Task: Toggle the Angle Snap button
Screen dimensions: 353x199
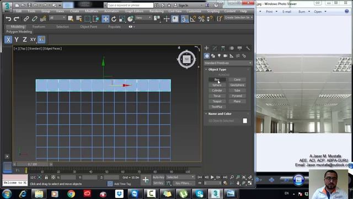Action: [192, 19]
